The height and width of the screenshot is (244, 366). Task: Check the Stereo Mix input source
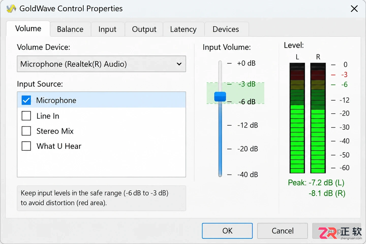point(26,131)
